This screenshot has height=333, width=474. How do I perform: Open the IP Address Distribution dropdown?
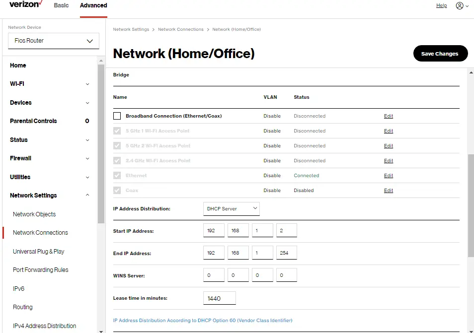231,208
